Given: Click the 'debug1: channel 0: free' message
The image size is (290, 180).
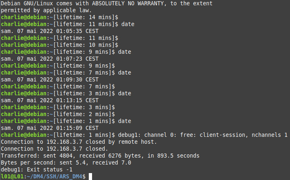Looking at the screenshot, I should [x=203, y=135].
